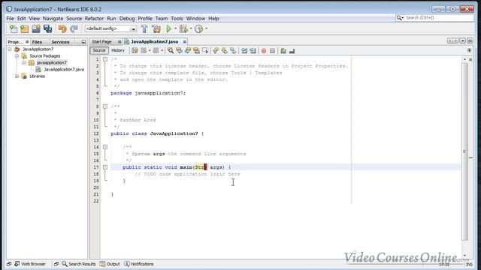Image resolution: width=481 pixels, height=270 pixels.
Task: Switch to the Files tab
Action: pos(37,42)
